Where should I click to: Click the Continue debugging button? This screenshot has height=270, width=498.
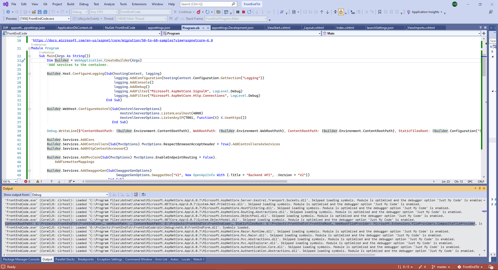point(183,12)
